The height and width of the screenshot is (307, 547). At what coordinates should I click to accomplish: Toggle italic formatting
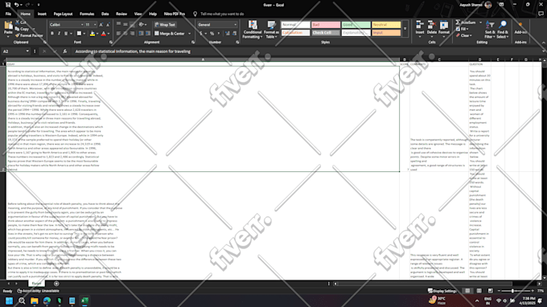point(59,34)
